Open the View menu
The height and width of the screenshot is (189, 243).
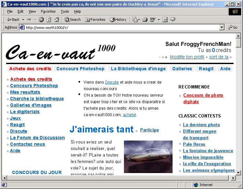[32, 11]
